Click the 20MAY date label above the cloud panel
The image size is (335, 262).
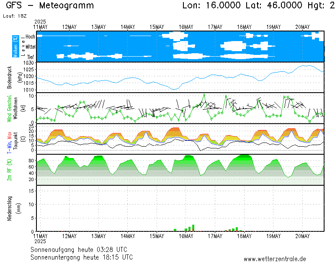tap(302, 27)
